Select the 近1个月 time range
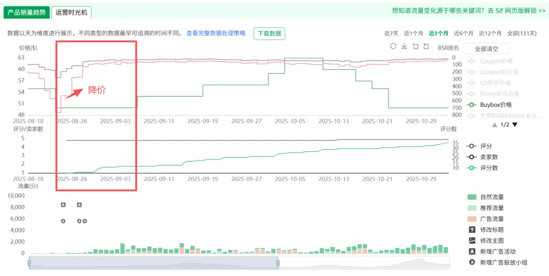This screenshot has height=276, width=549. (413, 33)
